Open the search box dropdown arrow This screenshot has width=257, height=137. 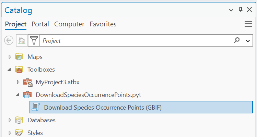pos(248,41)
